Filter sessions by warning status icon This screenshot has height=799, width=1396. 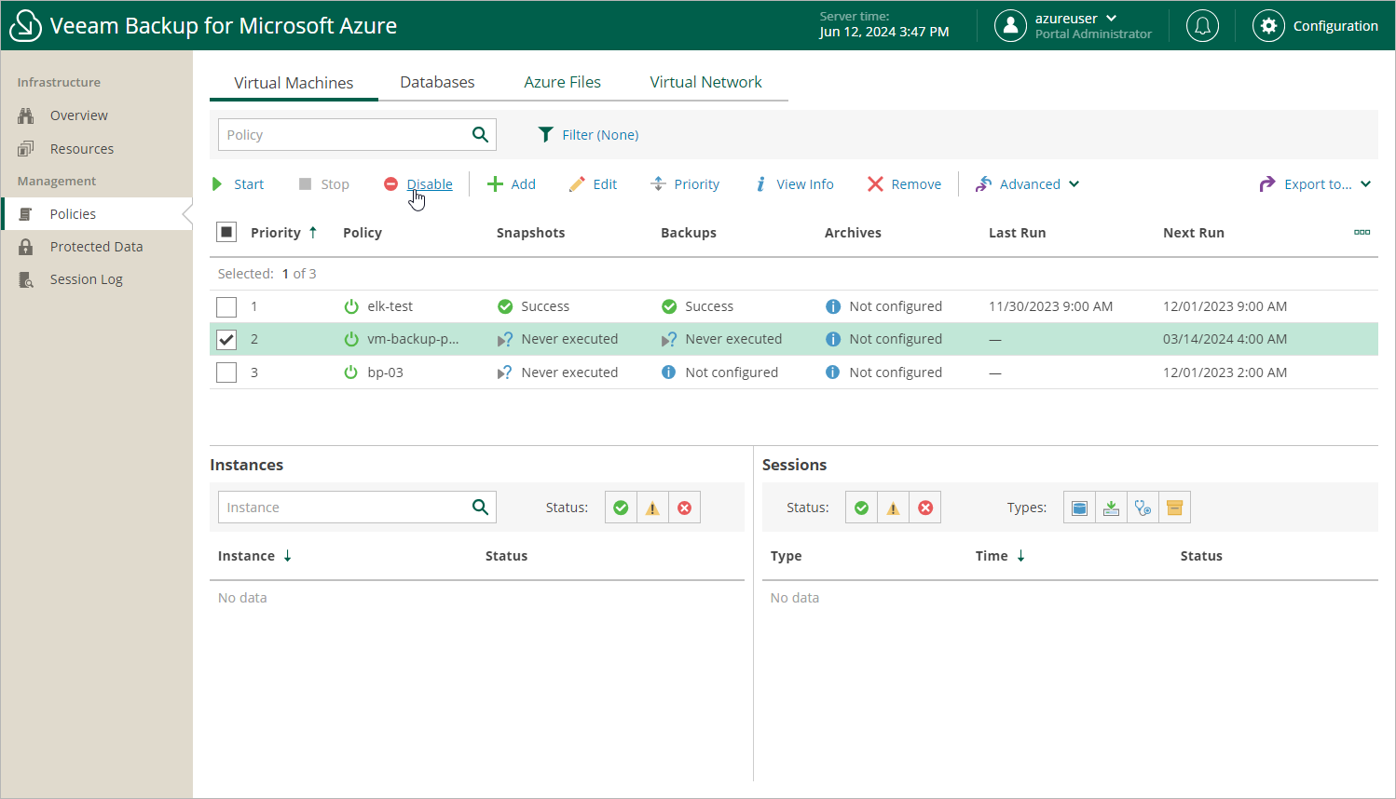click(893, 508)
